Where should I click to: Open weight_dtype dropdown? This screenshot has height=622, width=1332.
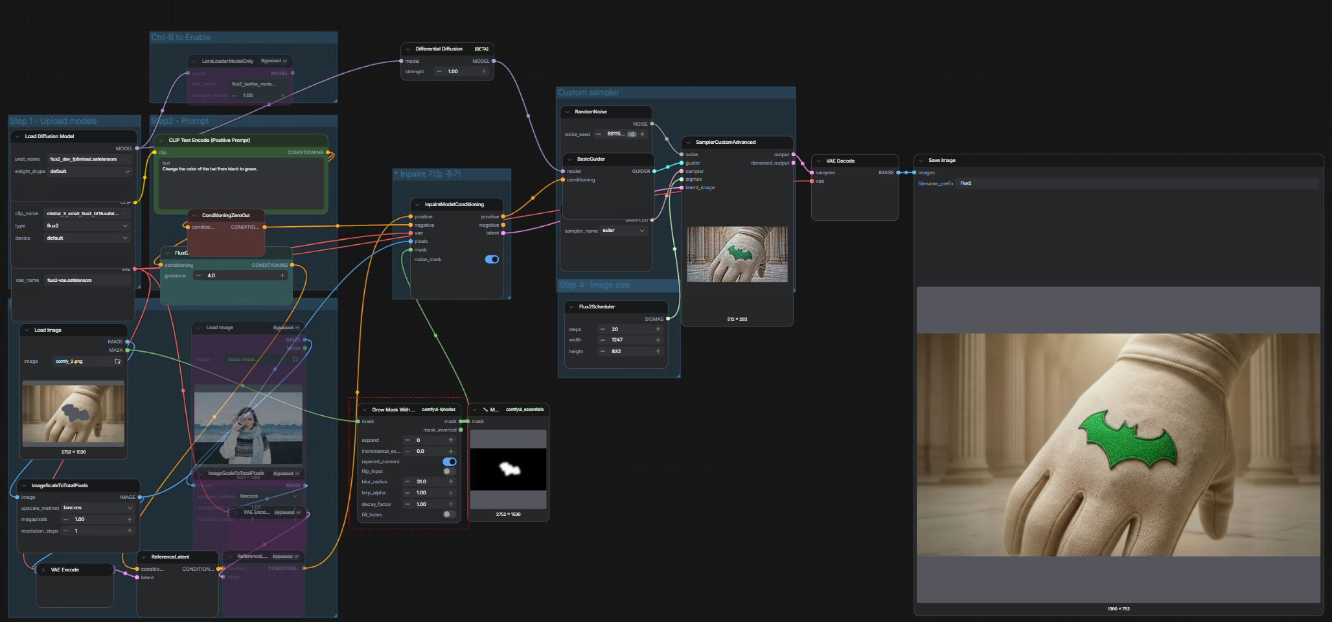tap(89, 171)
